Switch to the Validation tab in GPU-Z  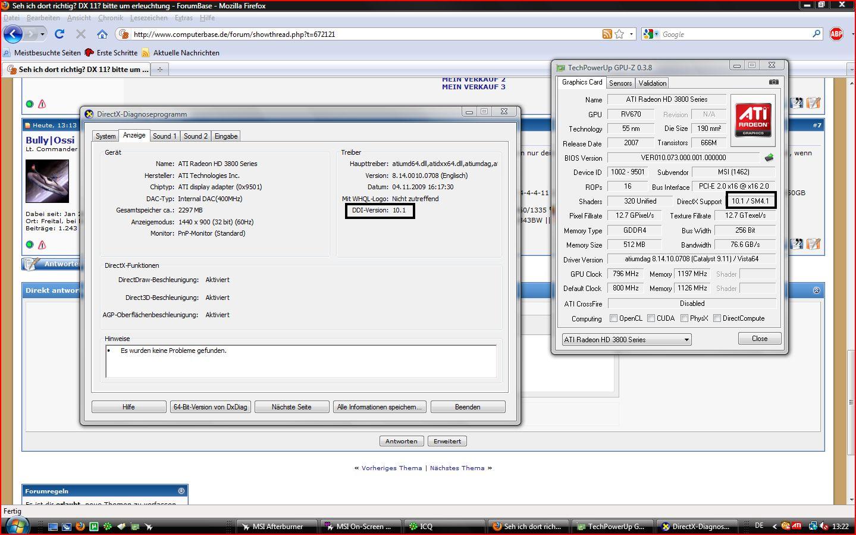tap(653, 83)
